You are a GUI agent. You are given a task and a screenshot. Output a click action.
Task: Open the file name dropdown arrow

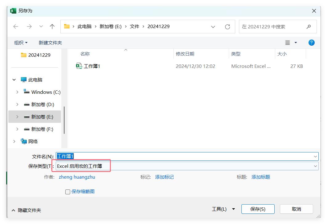tap(315, 156)
